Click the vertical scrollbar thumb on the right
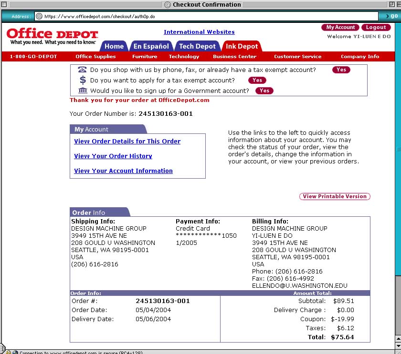 pyautogui.click(x=398, y=149)
